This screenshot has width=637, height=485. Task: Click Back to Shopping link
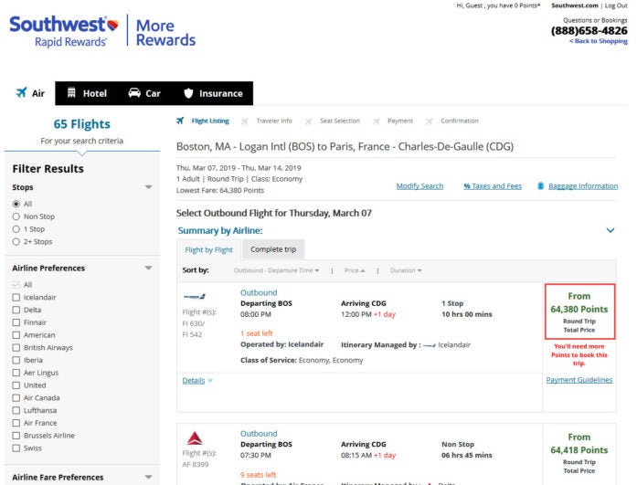click(x=599, y=41)
